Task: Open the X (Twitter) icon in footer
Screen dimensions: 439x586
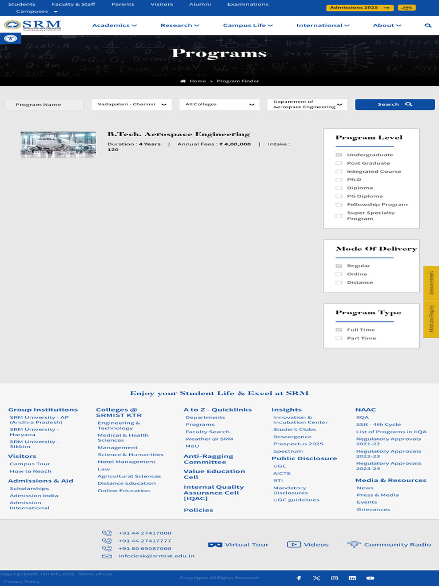Action: pos(317,578)
